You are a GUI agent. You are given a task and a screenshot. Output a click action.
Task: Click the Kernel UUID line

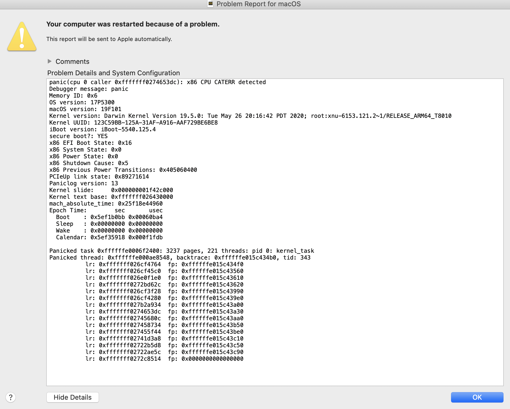tap(133, 123)
